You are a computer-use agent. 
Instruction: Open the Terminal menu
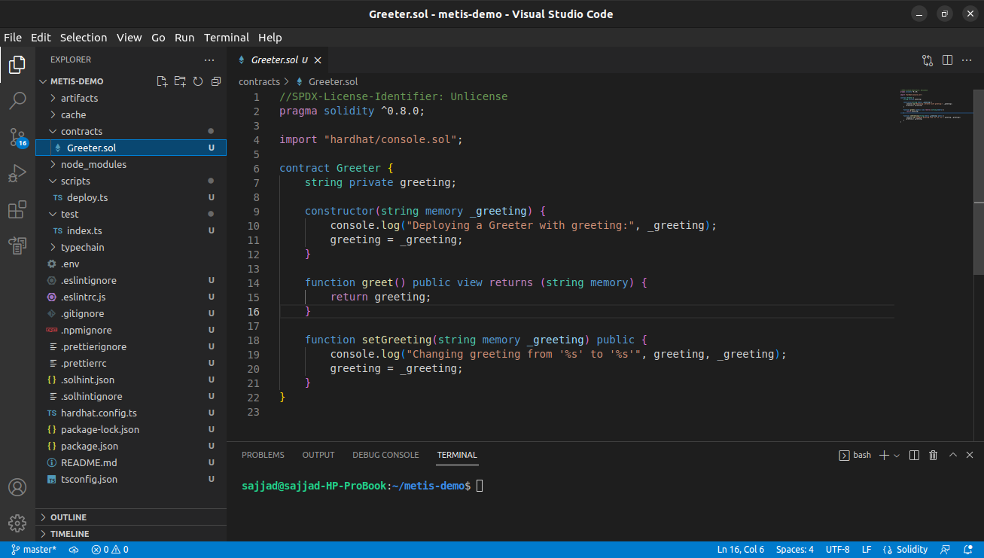pyautogui.click(x=226, y=38)
